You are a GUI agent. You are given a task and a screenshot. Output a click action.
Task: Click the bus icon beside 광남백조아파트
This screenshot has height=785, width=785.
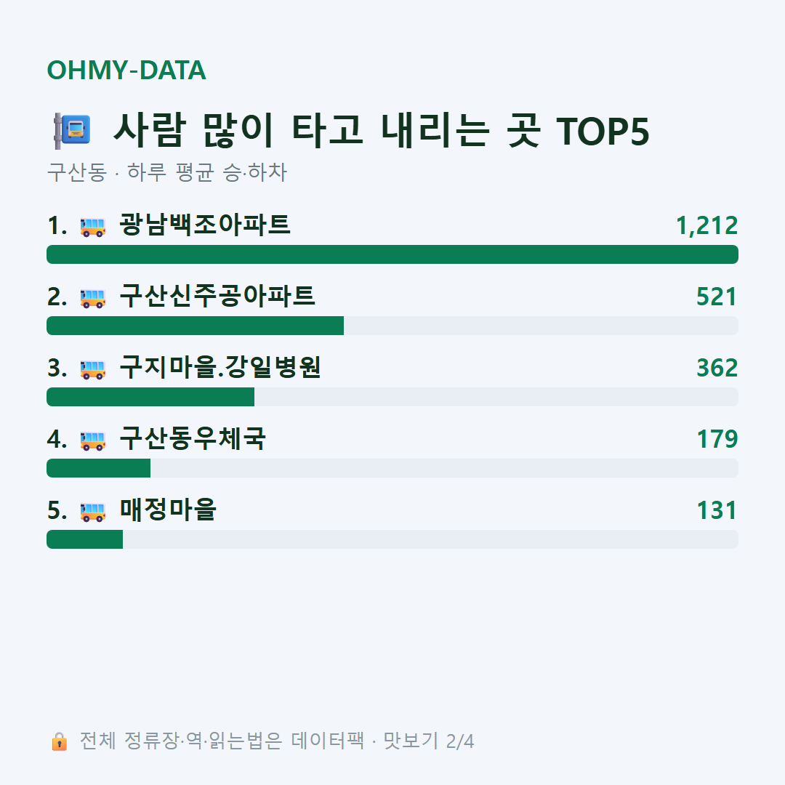(92, 227)
